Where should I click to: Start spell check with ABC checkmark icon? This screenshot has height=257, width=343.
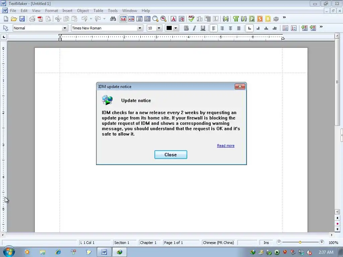coord(191,19)
